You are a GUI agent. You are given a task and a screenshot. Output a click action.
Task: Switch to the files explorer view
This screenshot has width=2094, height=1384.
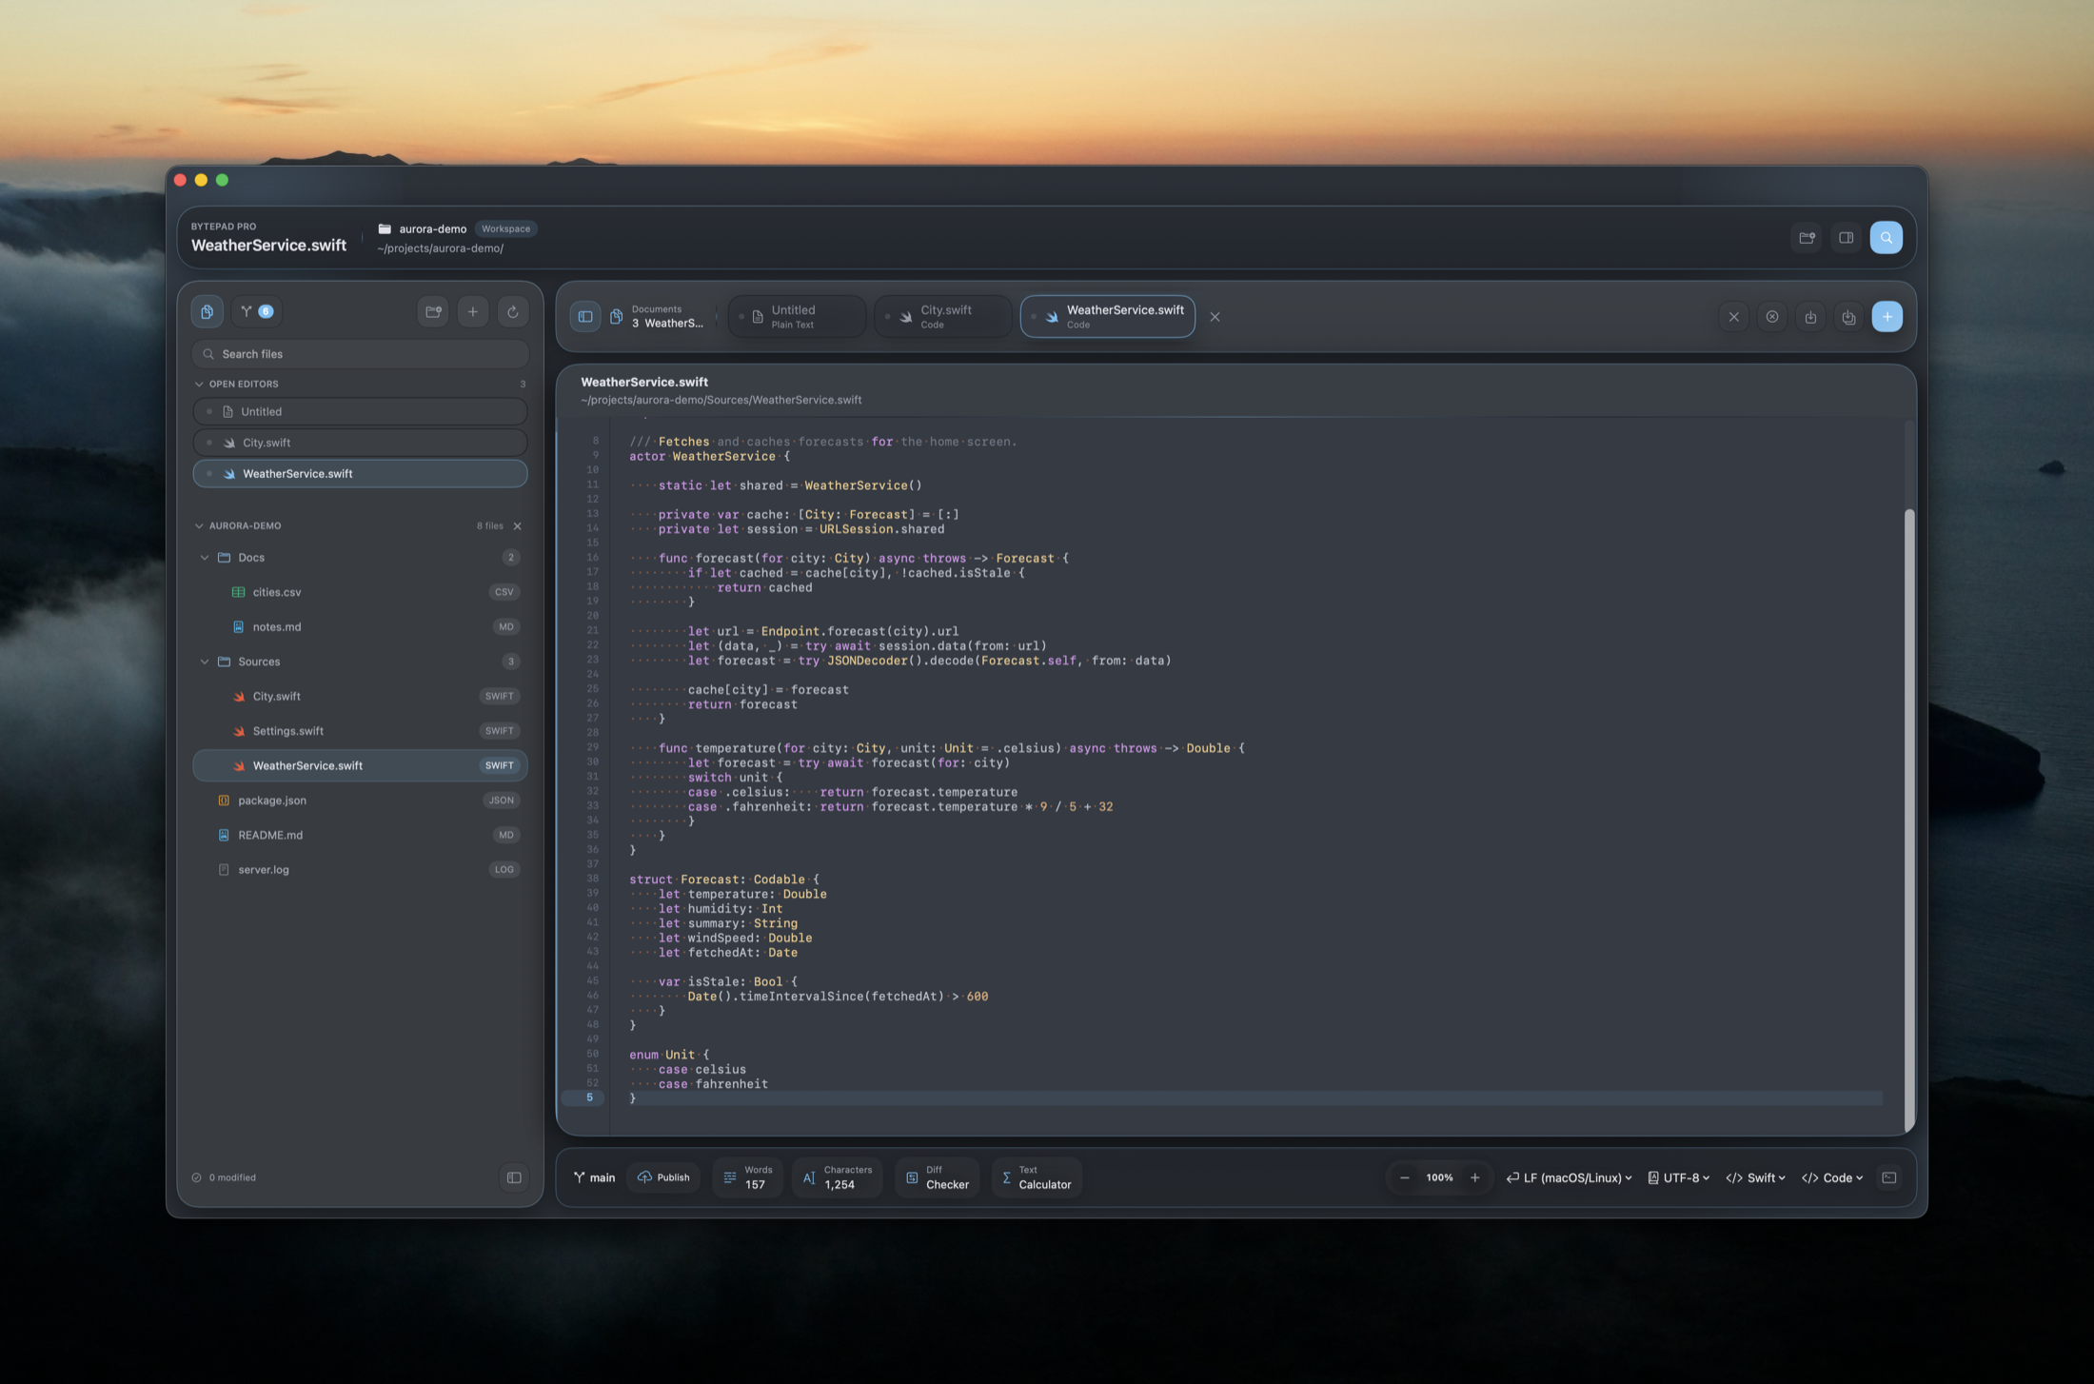[207, 311]
